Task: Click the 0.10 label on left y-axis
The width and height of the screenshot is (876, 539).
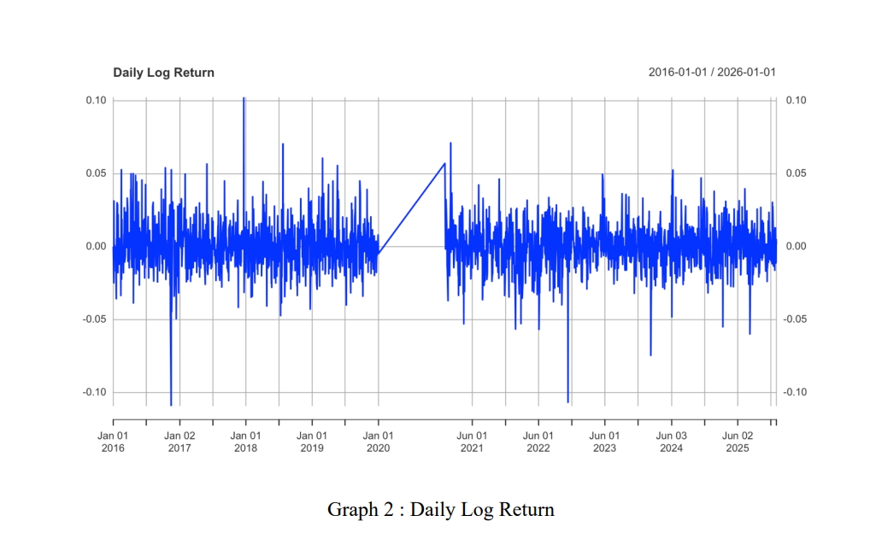Action: 95,101
